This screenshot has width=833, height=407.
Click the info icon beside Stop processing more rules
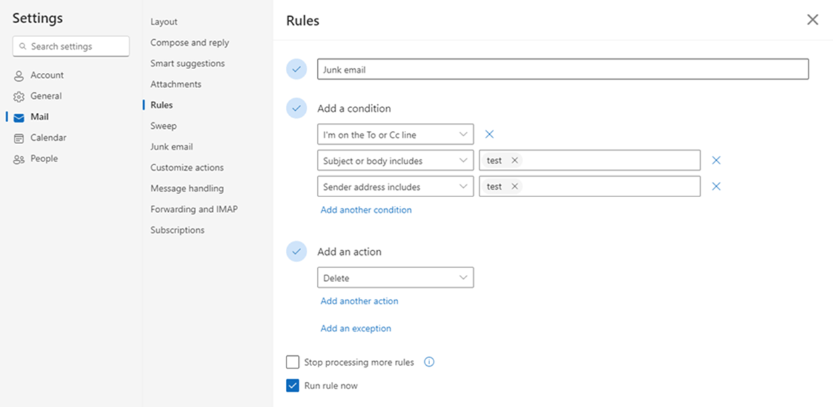[x=429, y=362]
